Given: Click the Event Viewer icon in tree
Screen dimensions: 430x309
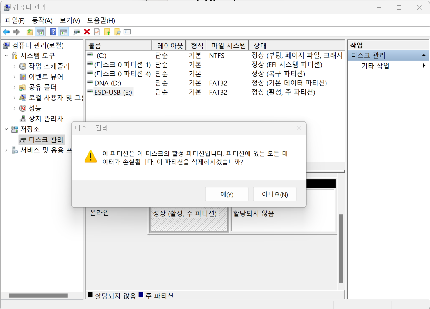Looking at the screenshot, I should tap(23, 77).
